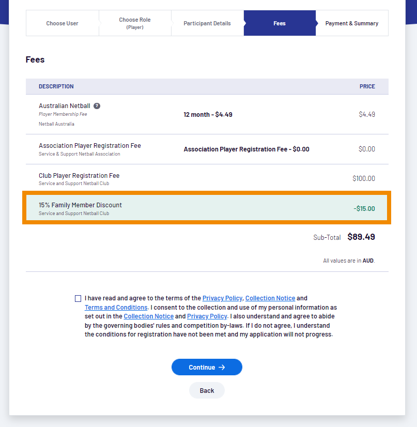Click the DESCRIPTION column header
This screenshot has width=417, height=427.
click(x=56, y=87)
